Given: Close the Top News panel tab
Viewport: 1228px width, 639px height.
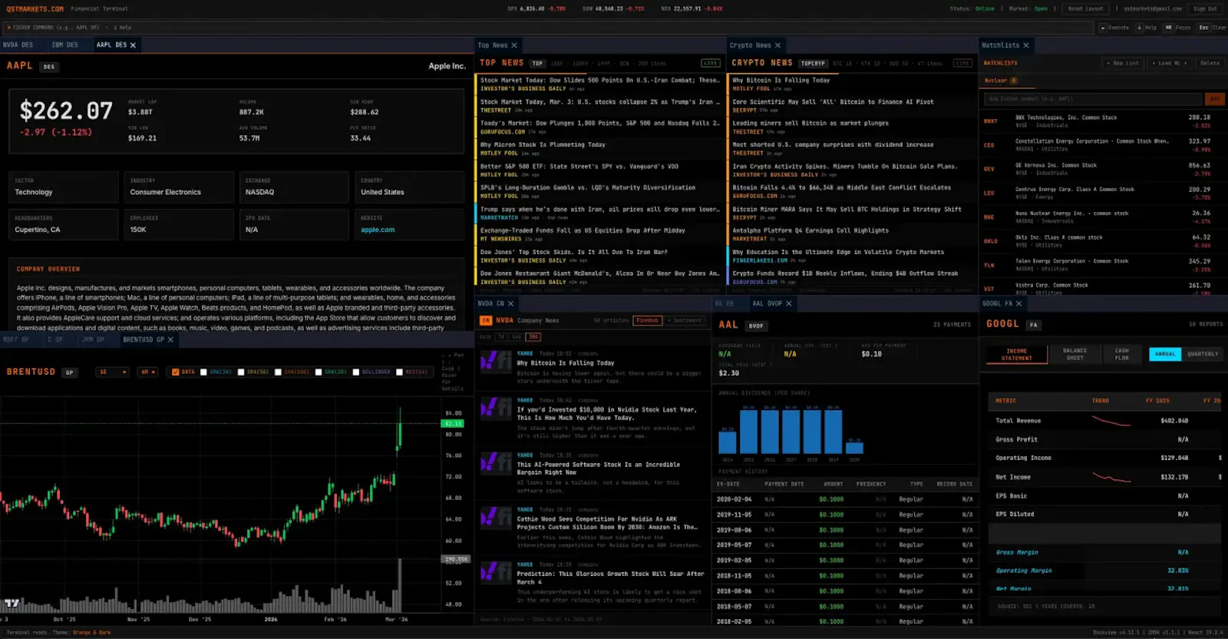Looking at the screenshot, I should tap(514, 45).
